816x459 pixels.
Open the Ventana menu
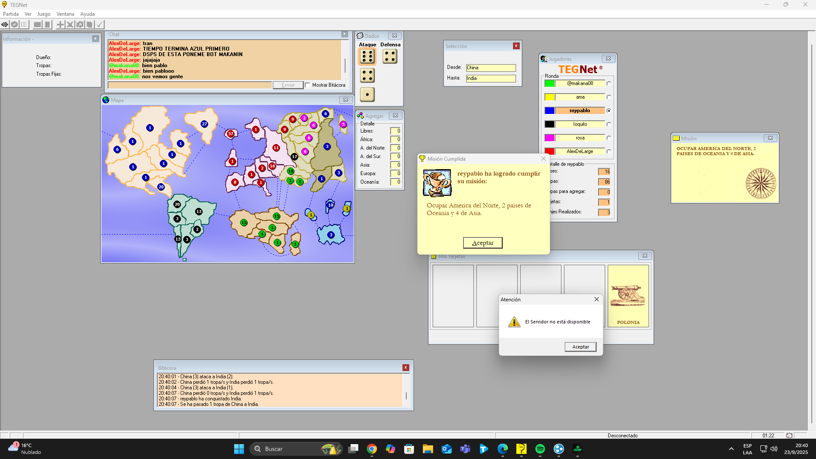click(65, 14)
